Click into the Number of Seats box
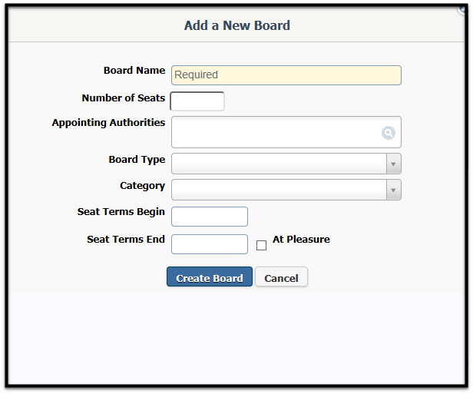 point(197,101)
